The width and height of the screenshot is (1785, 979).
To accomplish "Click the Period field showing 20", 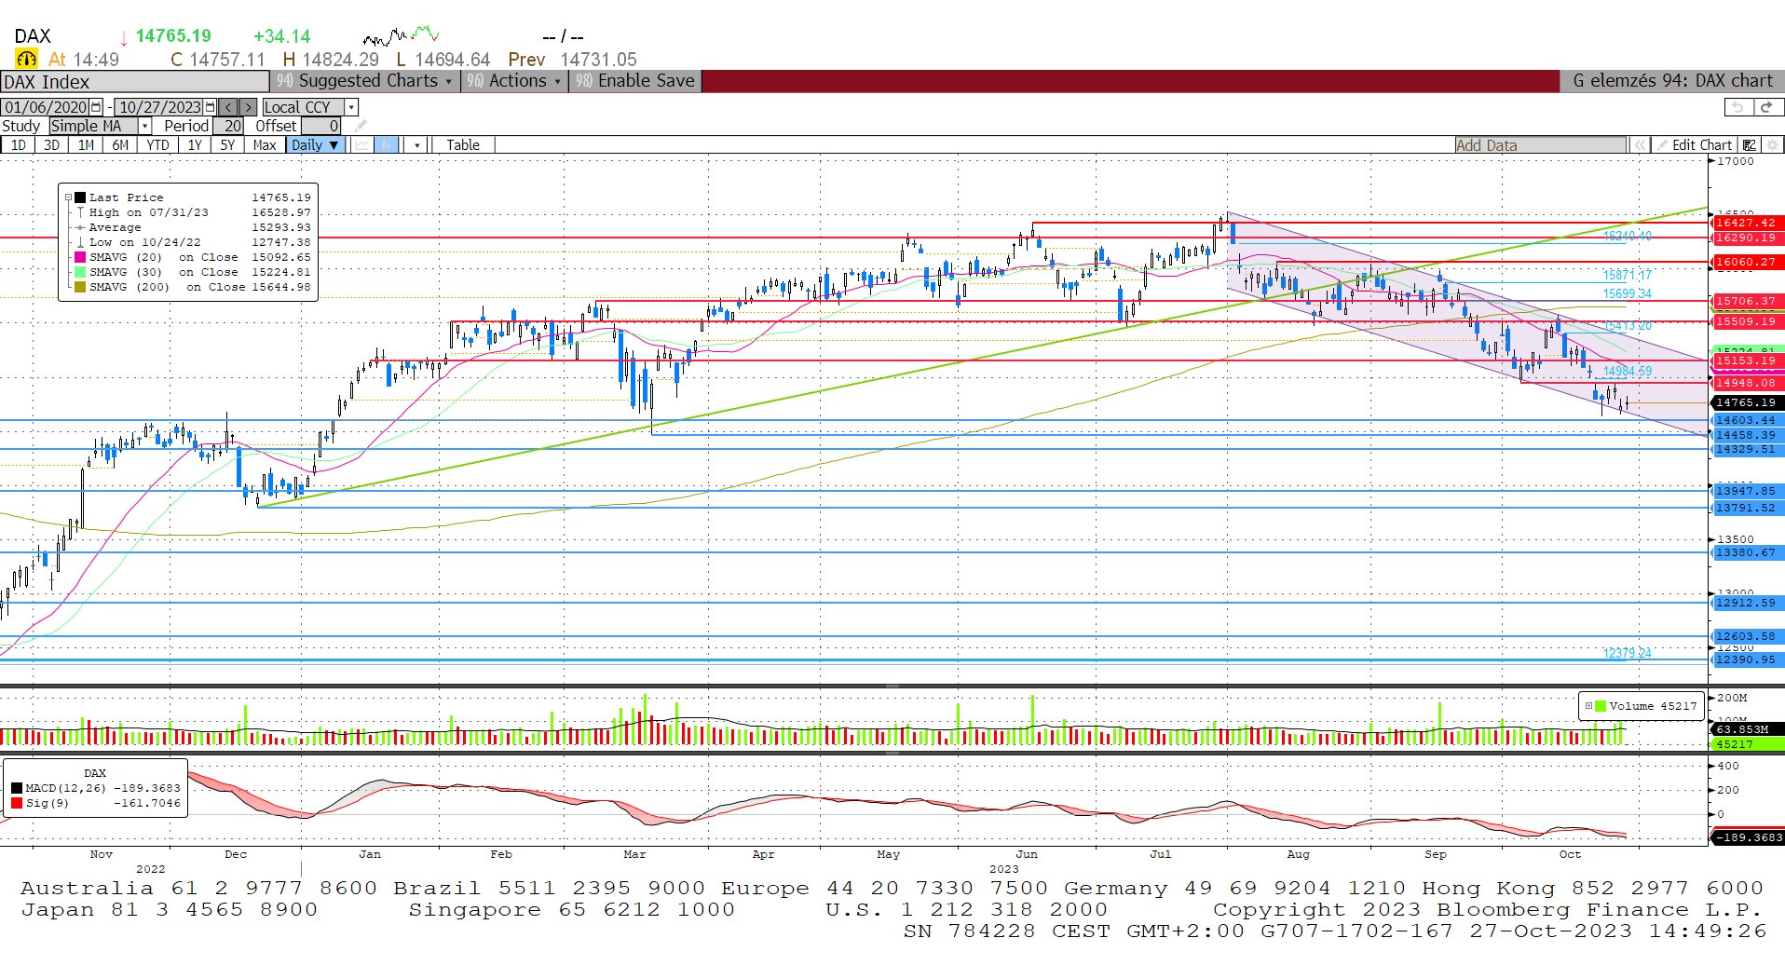I will coord(228,126).
